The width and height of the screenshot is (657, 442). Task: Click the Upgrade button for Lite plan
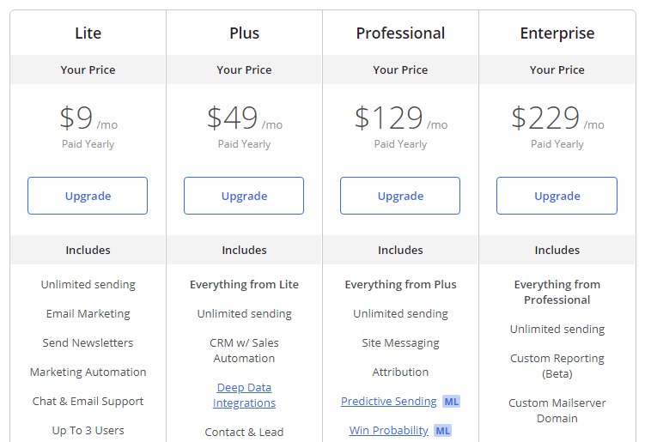[x=88, y=196]
